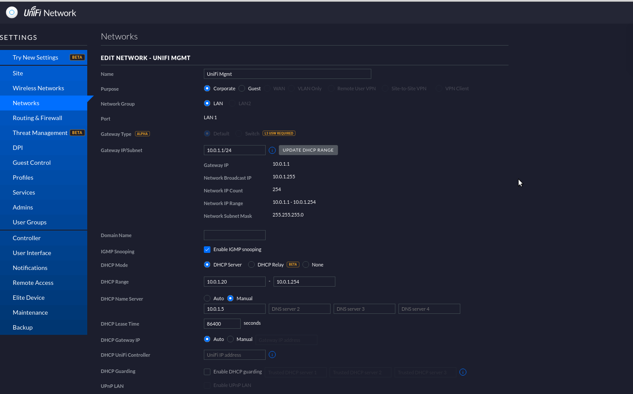The height and width of the screenshot is (394, 633).
Task: Open the Site settings section
Action: 43,73
